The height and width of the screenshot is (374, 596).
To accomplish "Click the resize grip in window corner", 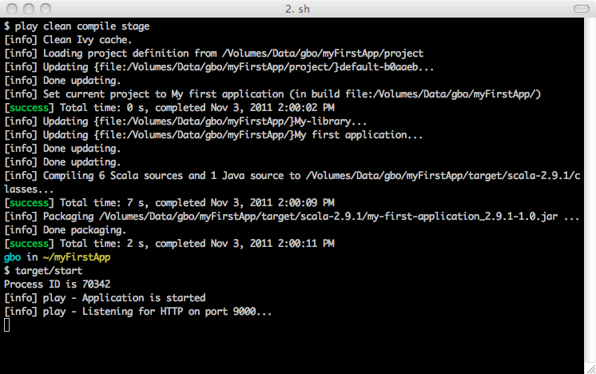I will coord(590,368).
